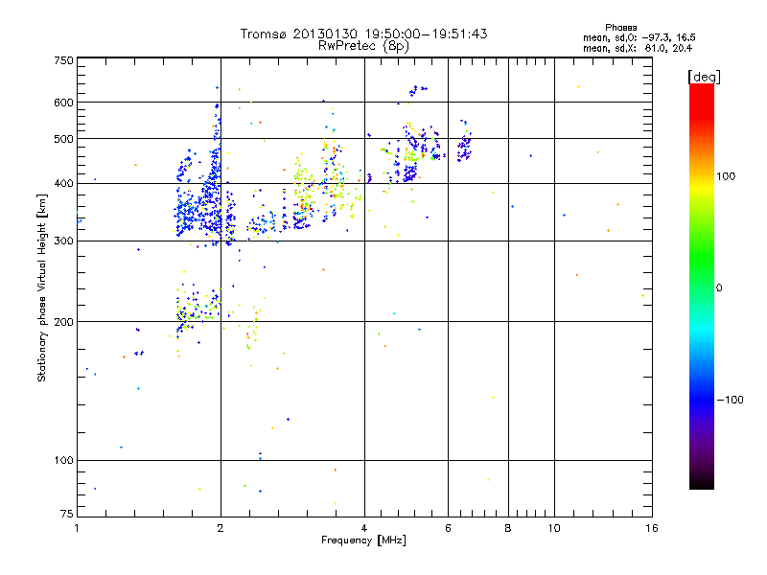This screenshot has width=767, height=575.
Task: Click the 'Frequency [MHz]' axis label
Action: coord(363,540)
